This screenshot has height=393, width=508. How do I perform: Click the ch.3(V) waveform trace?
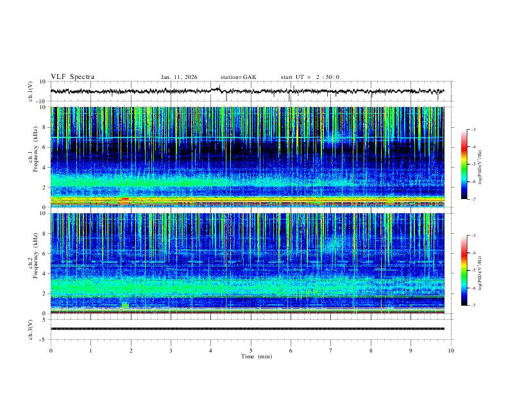click(x=248, y=329)
